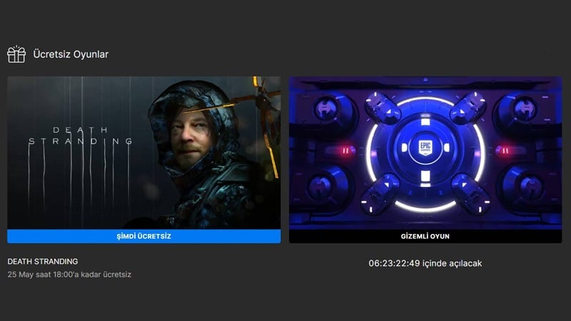Open the Ücretsiz Oyunlar section heading
The width and height of the screenshot is (571, 321).
click(x=71, y=54)
